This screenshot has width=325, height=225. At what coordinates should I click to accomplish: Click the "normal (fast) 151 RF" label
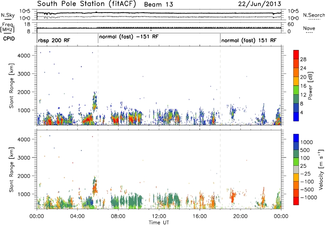[x=249, y=40]
